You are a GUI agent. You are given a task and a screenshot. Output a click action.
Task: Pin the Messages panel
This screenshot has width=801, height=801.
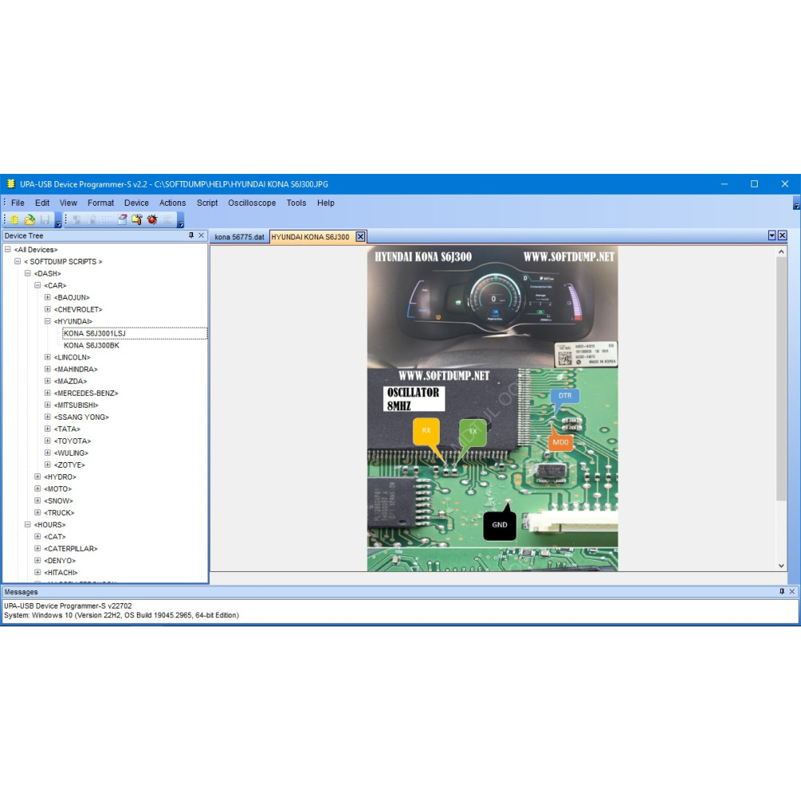(x=782, y=592)
